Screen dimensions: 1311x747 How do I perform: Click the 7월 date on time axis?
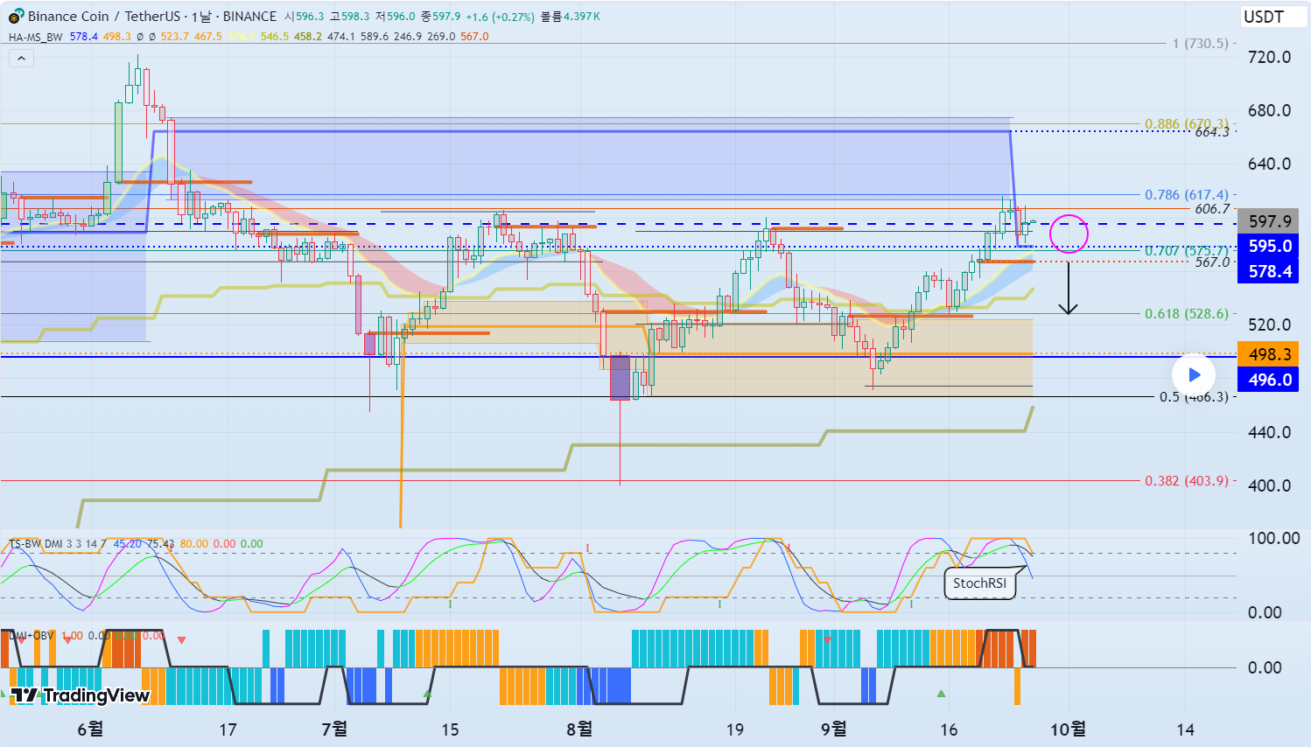[334, 730]
